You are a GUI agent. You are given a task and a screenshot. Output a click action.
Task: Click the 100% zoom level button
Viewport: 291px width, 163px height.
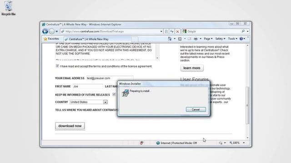(235, 143)
